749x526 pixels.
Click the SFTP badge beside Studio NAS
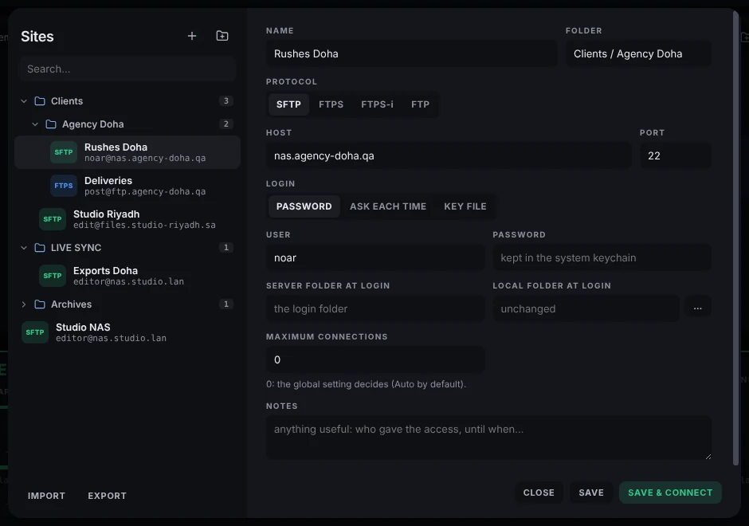(35, 332)
